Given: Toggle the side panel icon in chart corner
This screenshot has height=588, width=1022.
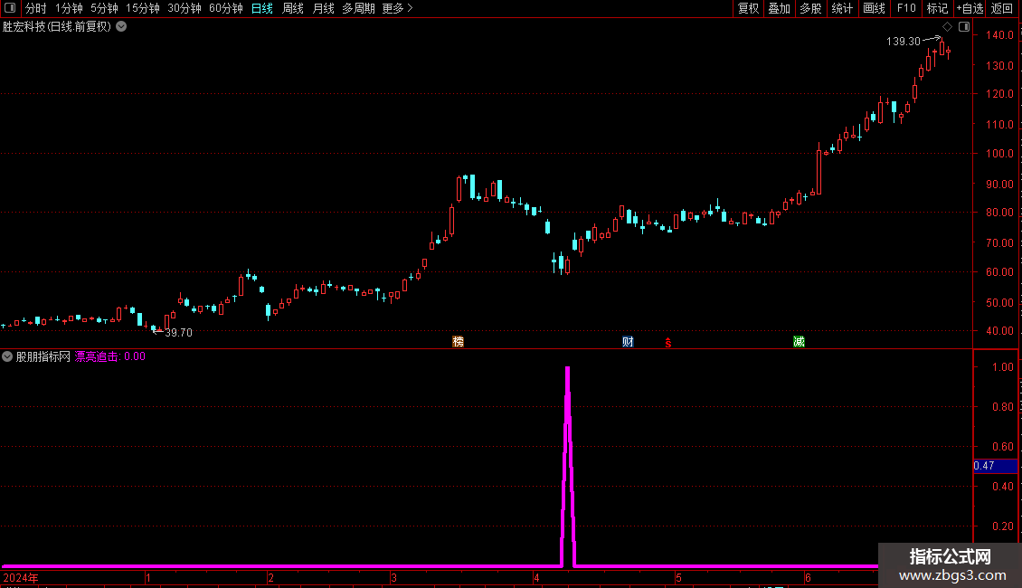Looking at the screenshot, I should click(x=964, y=27).
